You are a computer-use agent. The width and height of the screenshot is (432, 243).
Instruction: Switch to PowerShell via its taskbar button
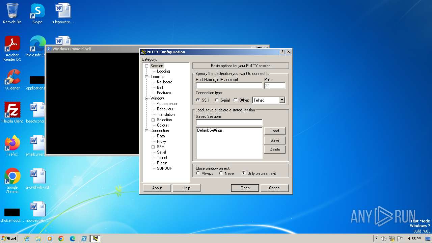pos(84,239)
